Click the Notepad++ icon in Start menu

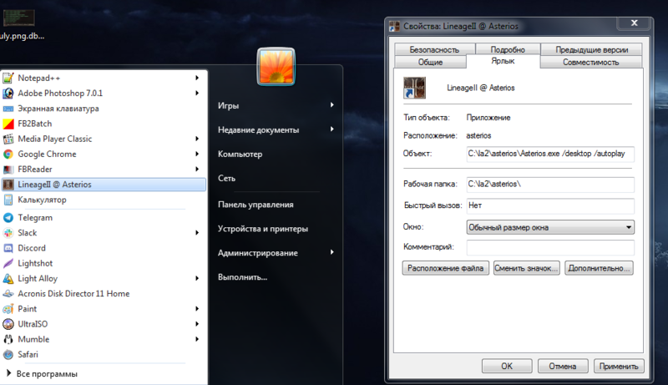(x=8, y=78)
